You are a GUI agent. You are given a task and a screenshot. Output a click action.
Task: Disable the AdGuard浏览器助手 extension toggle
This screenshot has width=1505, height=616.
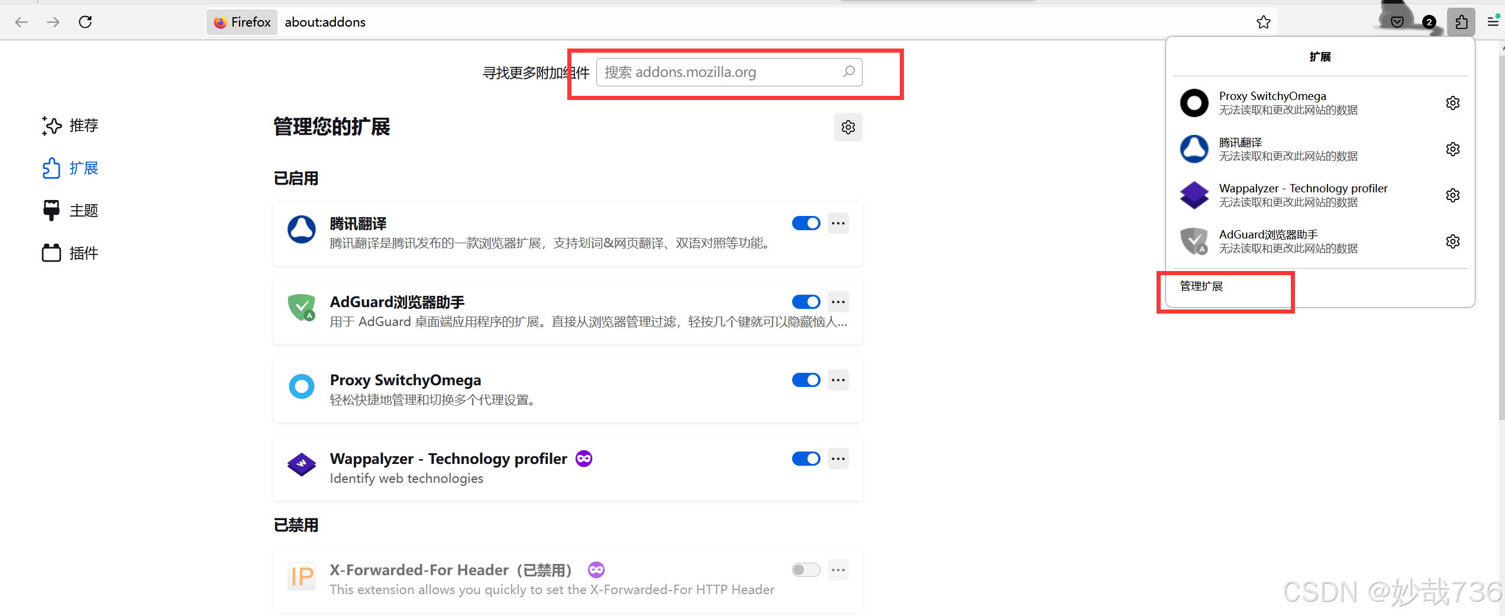click(x=806, y=302)
